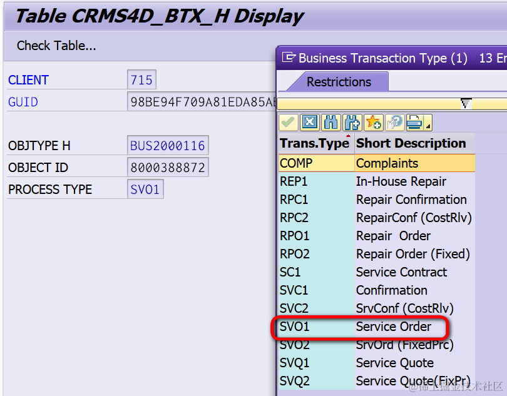Choose the Repair Order (Fixed) description
Viewport: 507px width, 396px height.
(x=413, y=254)
